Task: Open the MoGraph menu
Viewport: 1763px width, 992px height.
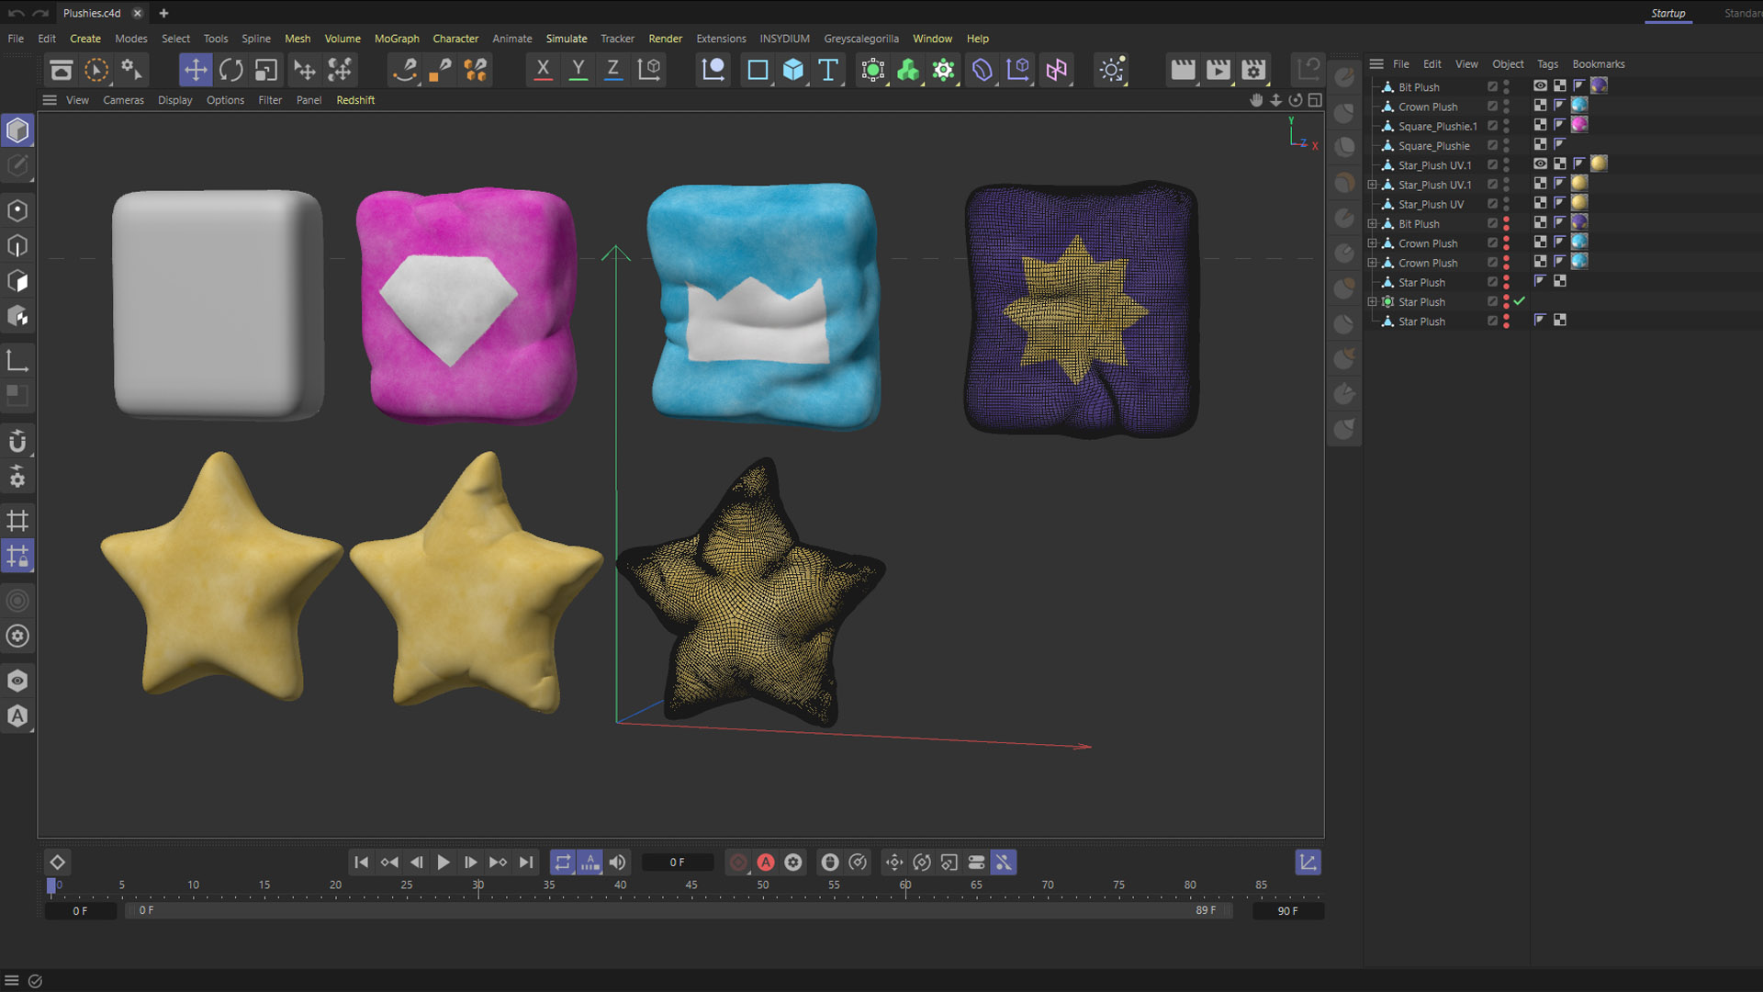Action: [396, 39]
